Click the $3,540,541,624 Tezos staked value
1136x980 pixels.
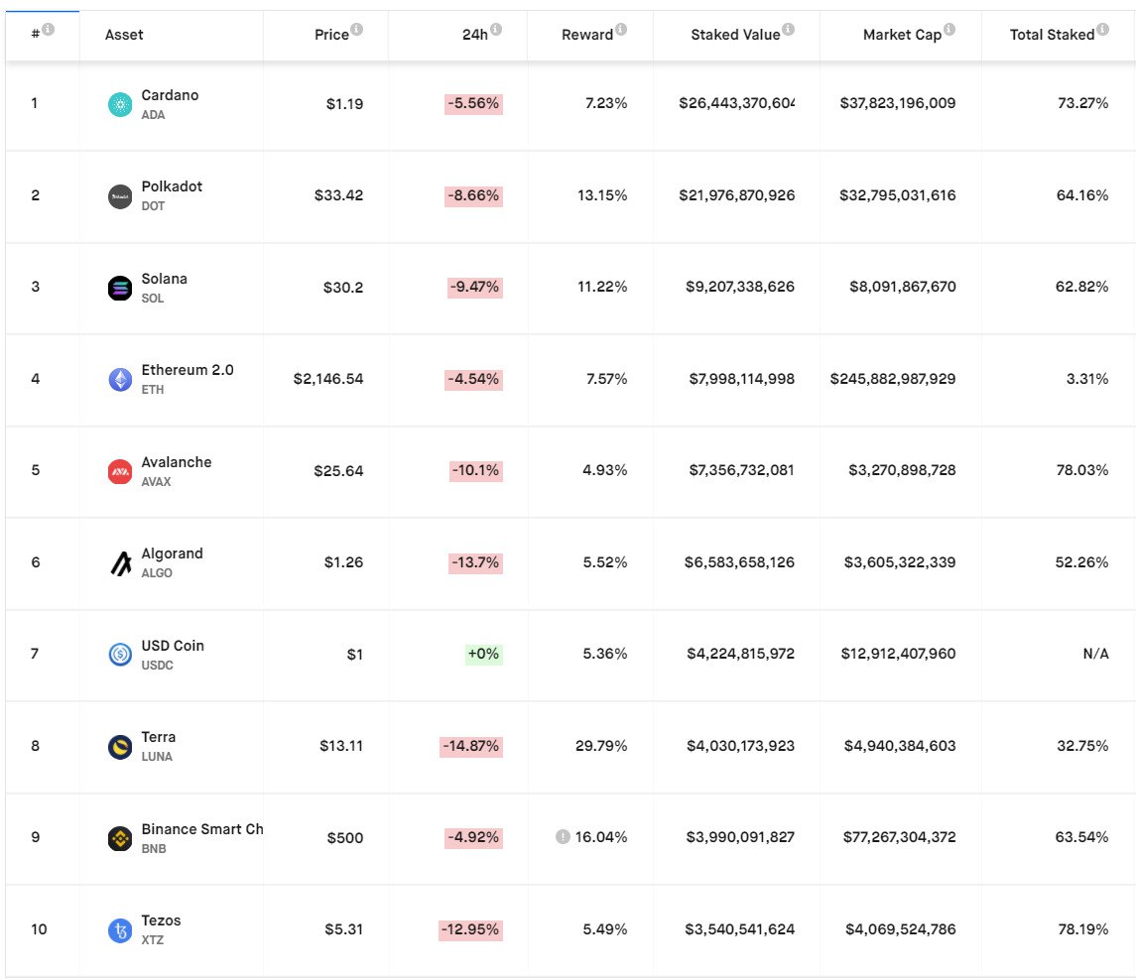(x=740, y=929)
